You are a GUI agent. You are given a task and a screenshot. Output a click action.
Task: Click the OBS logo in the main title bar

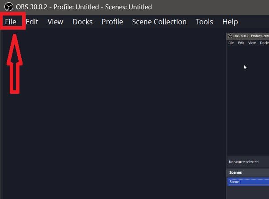tap(9, 7)
